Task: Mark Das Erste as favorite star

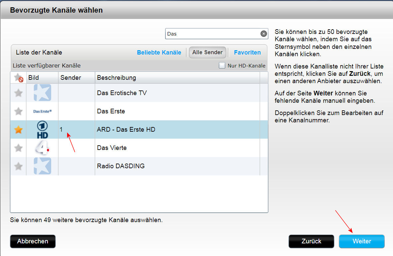Action: pyautogui.click(x=19, y=111)
